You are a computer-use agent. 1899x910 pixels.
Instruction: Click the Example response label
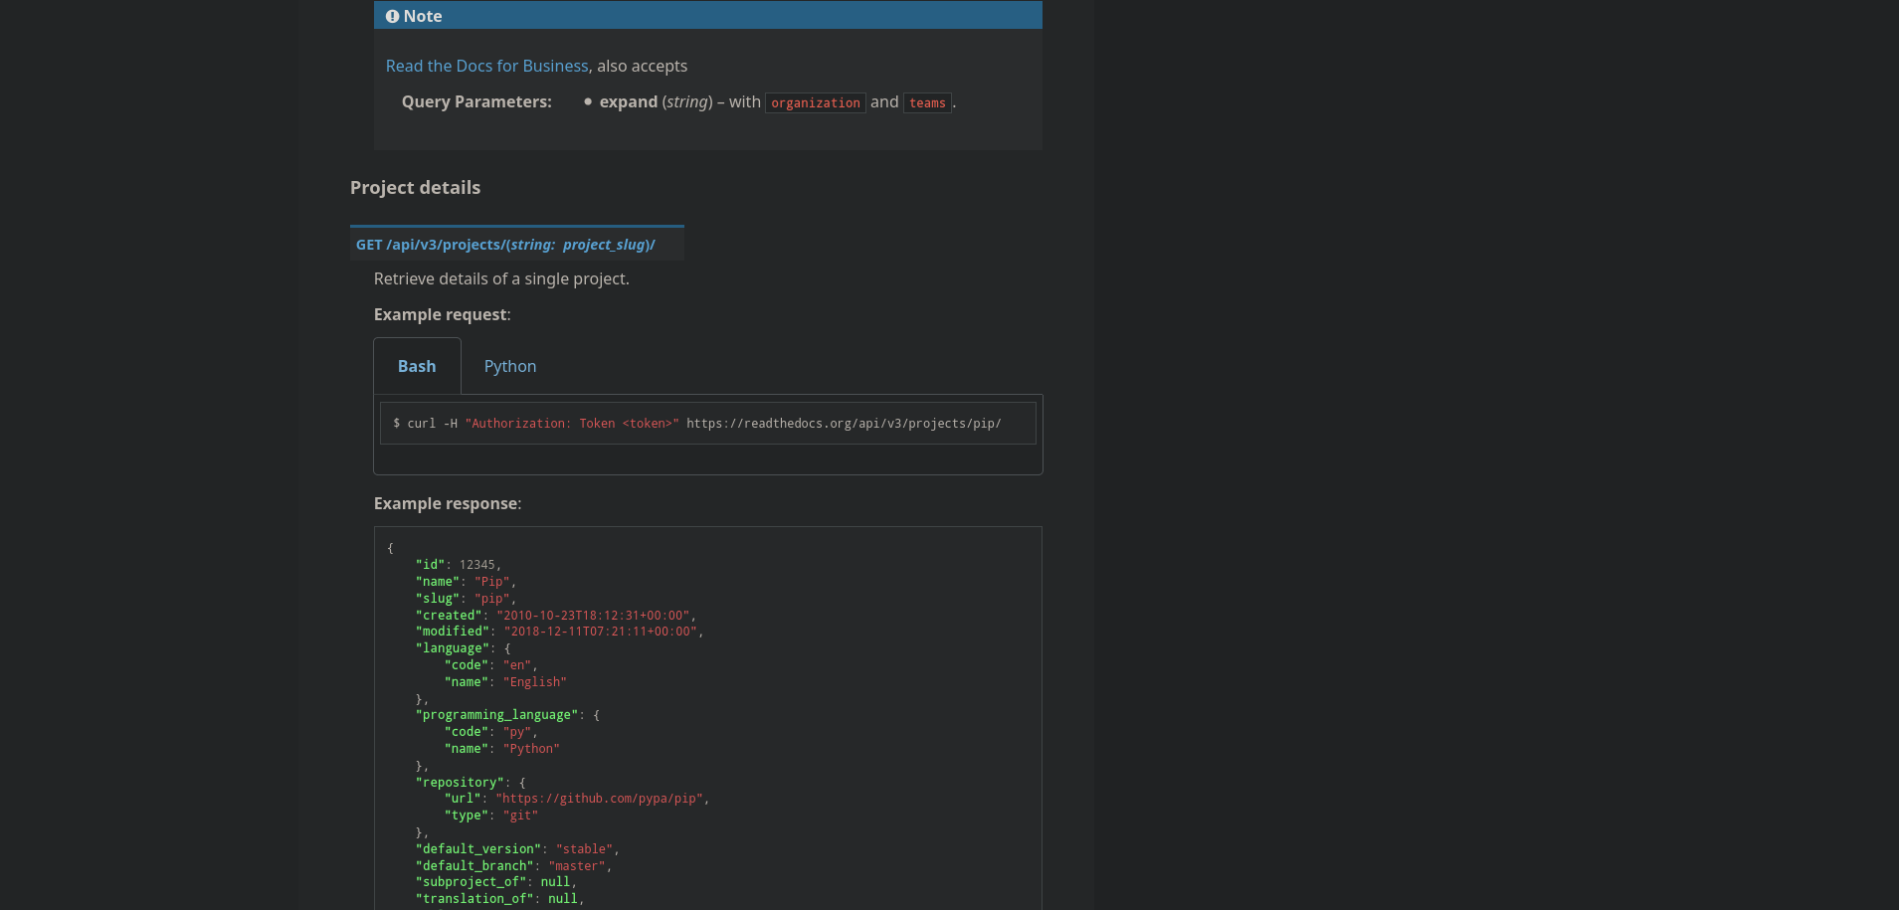[447, 503]
